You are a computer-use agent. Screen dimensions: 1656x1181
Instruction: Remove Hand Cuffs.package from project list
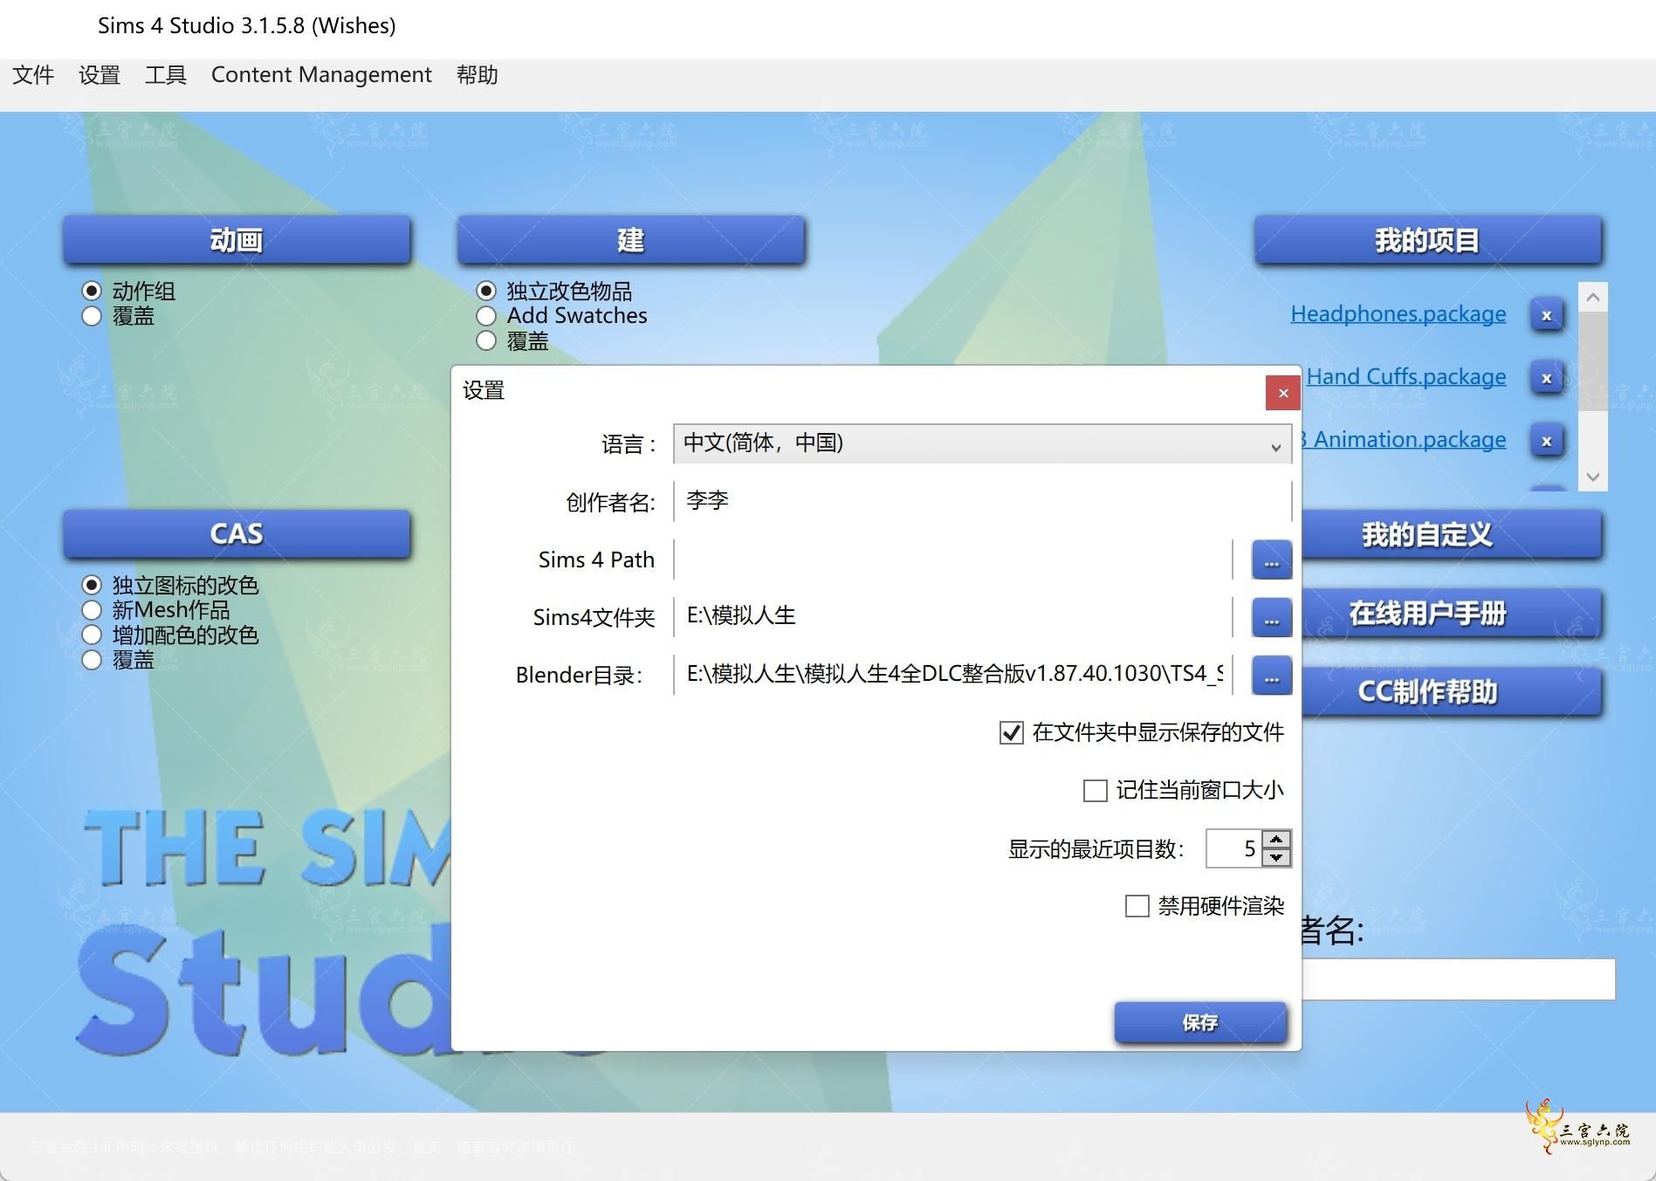pos(1546,378)
